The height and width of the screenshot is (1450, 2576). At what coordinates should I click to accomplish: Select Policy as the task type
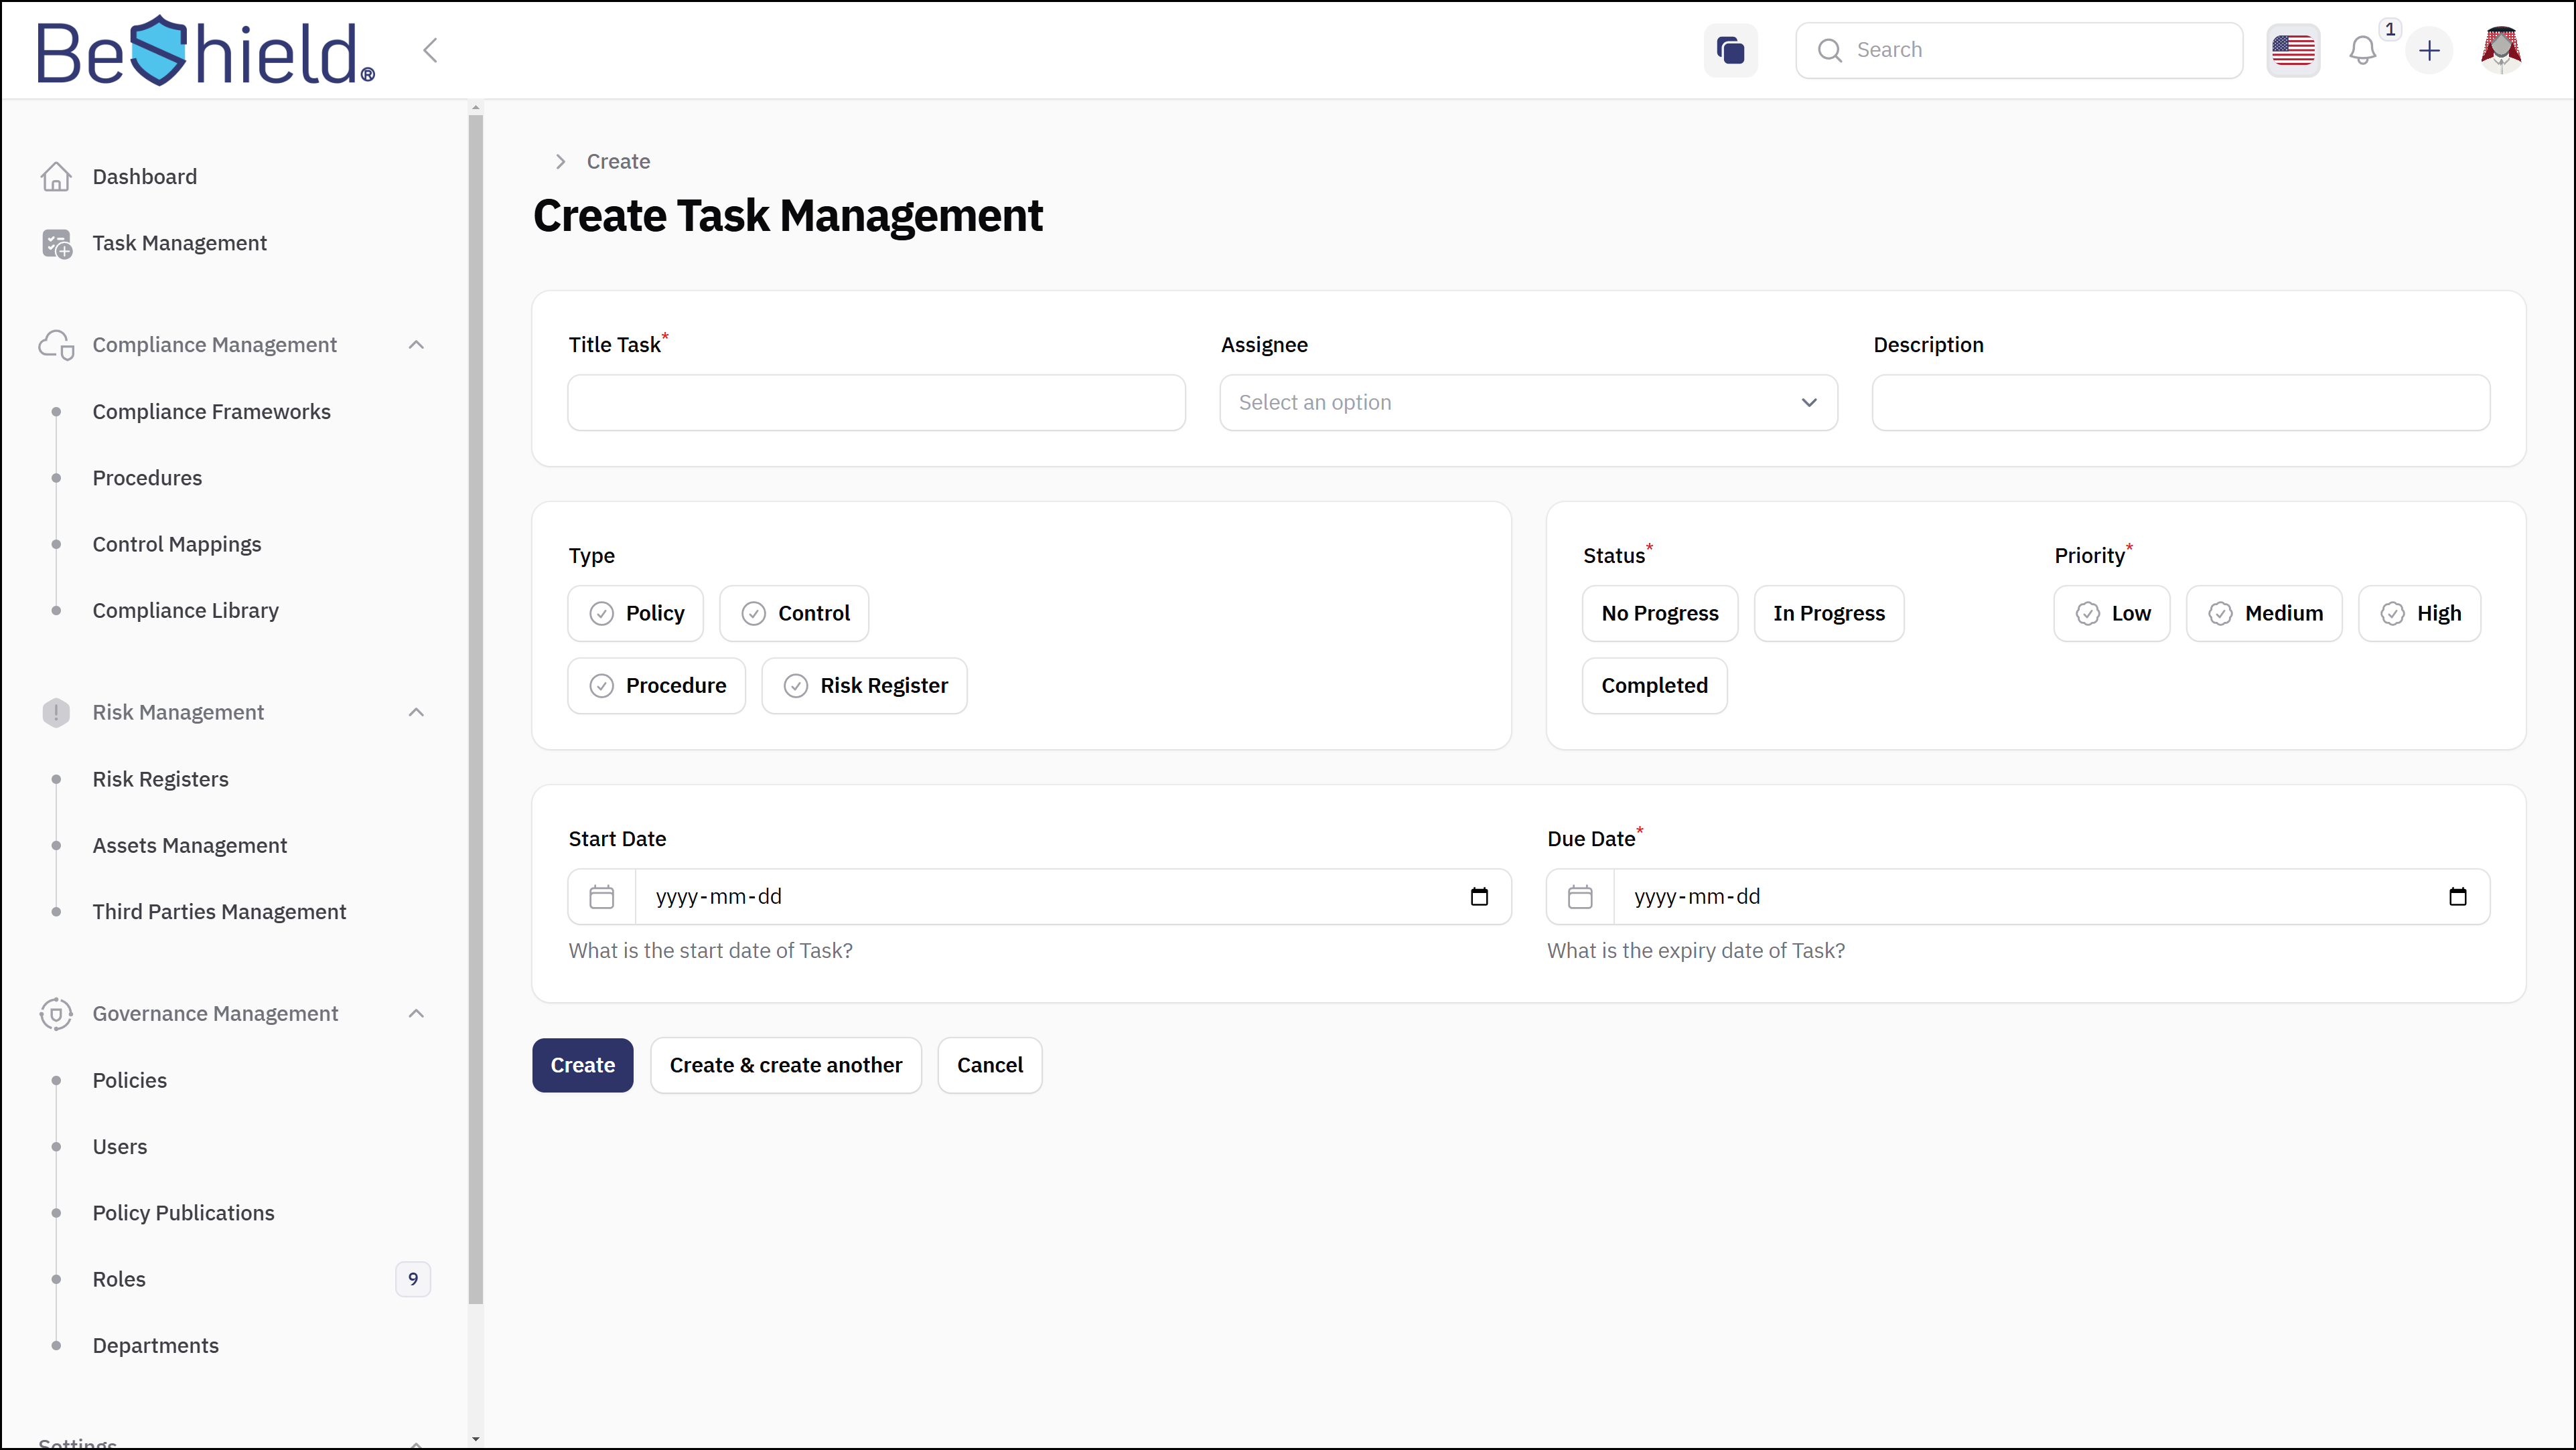(x=636, y=614)
